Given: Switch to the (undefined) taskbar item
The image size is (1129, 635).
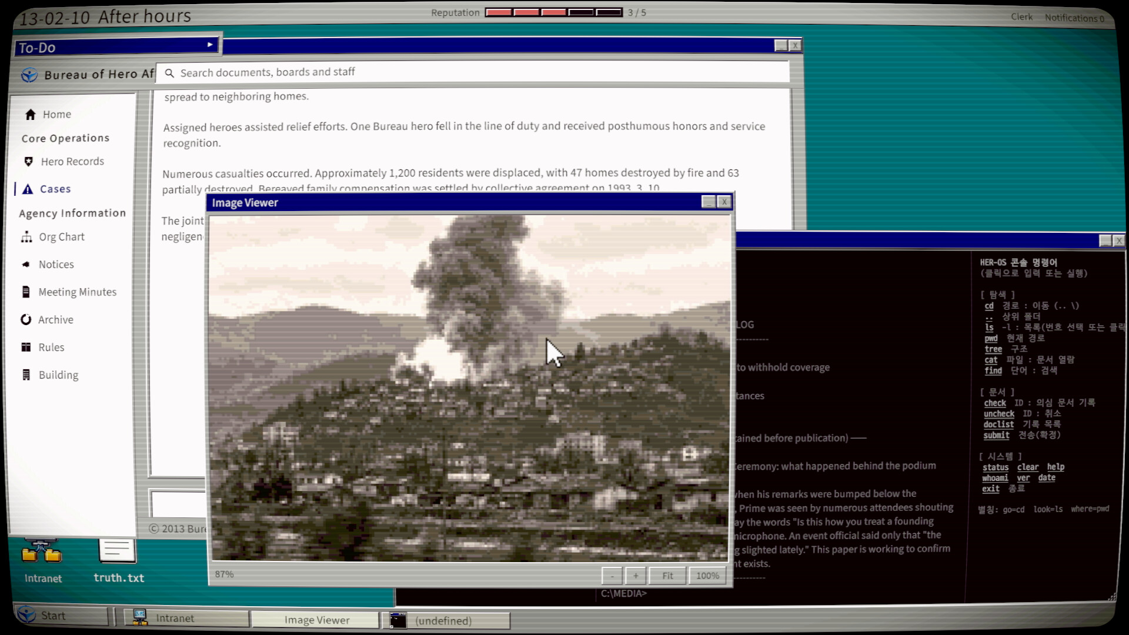Looking at the screenshot, I should [x=446, y=620].
